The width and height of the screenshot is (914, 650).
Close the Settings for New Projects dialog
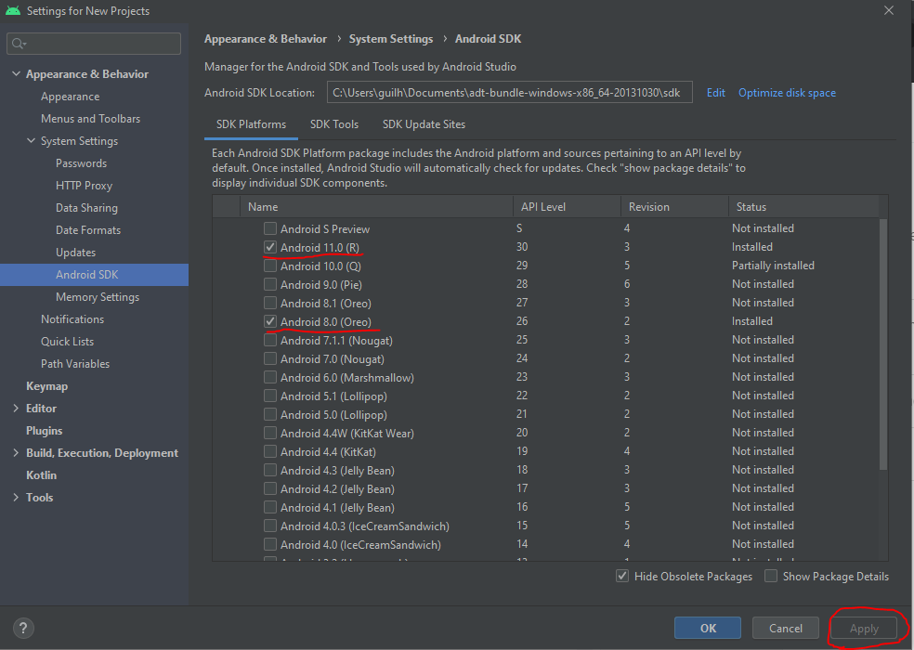pos(889,10)
